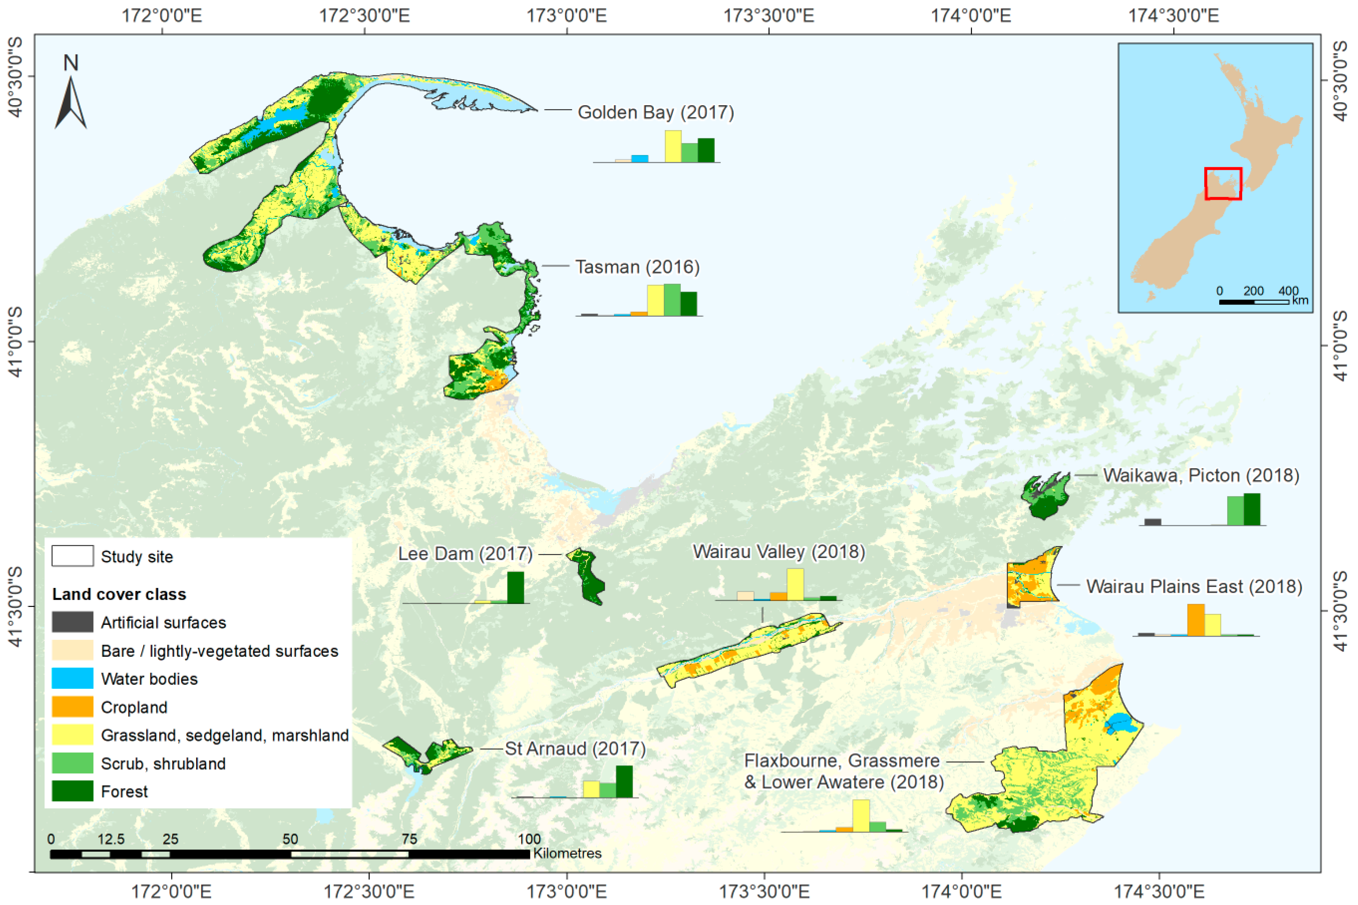1358x905 pixels.
Task: Click the Water bodies blue swatch
Action: pyautogui.click(x=72, y=678)
